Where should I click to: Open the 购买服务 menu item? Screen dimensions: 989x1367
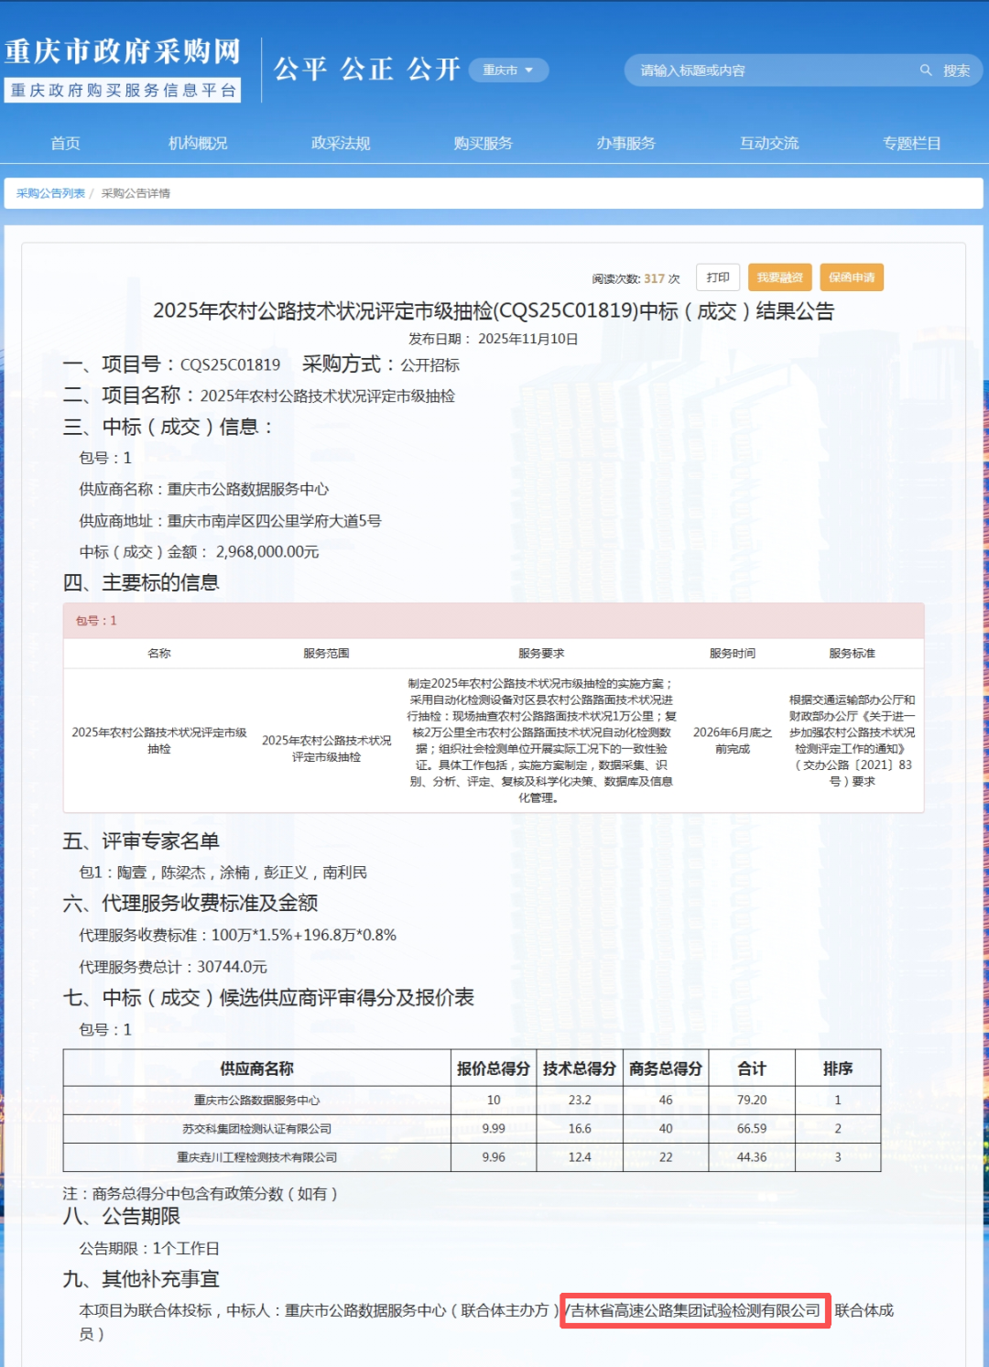(x=484, y=143)
